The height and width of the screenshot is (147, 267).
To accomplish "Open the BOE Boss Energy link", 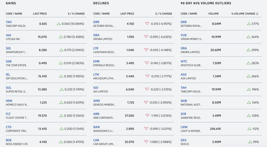I will pos(9,140).
